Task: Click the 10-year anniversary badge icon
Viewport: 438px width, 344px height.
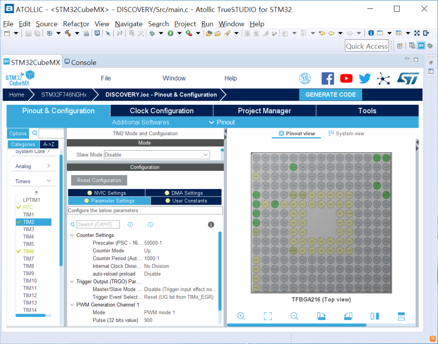Action: 305,79
